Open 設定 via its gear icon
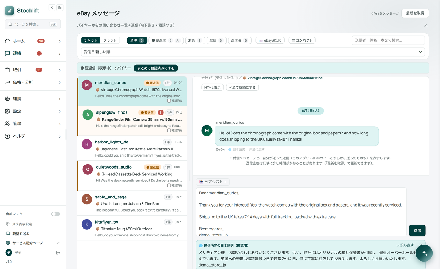440x269 pixels. 7,111
